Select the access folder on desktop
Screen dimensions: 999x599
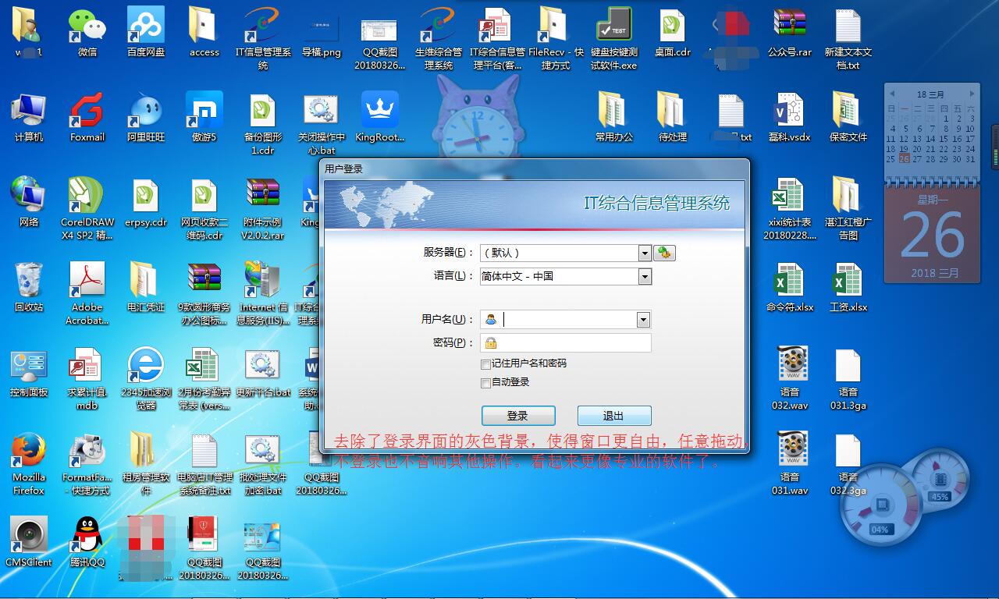tap(204, 33)
